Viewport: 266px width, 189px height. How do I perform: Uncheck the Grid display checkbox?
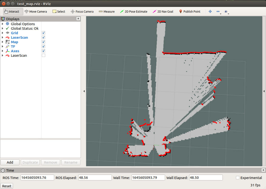point(44,33)
